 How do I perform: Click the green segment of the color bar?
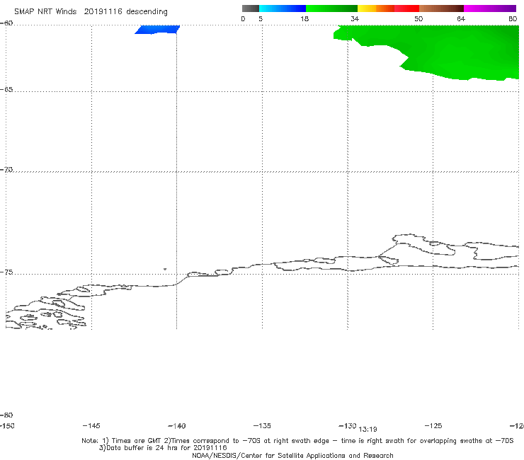point(331,8)
